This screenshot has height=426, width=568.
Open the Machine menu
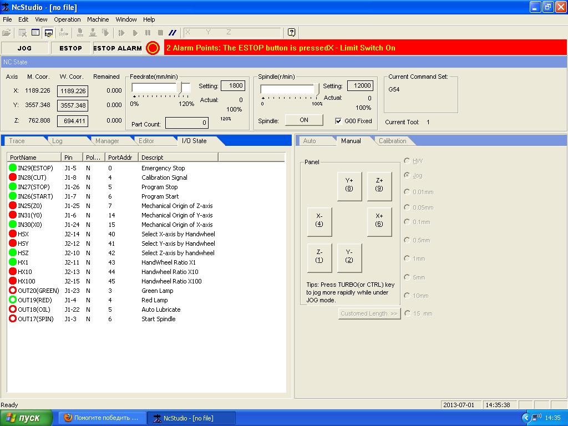(98, 19)
